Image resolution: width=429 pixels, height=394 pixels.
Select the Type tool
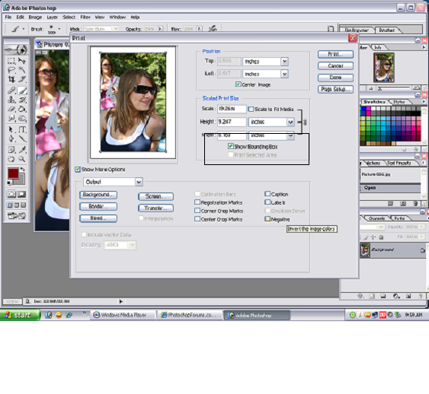[22, 129]
